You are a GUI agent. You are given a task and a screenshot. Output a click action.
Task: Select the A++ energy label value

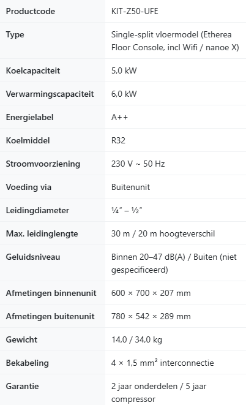pos(119,117)
